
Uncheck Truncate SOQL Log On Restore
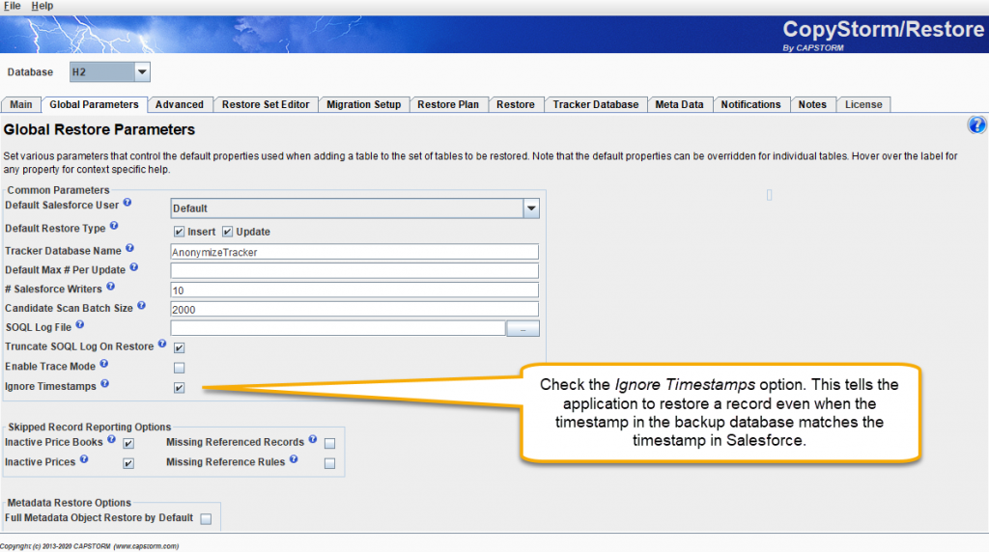(179, 347)
